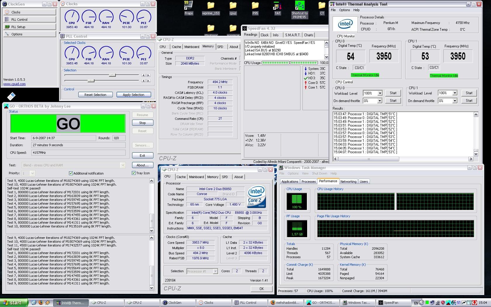Uncheck the Tray Icon checkbox
Image resolution: width=491 pixels, height=307 pixels.
coord(134,173)
